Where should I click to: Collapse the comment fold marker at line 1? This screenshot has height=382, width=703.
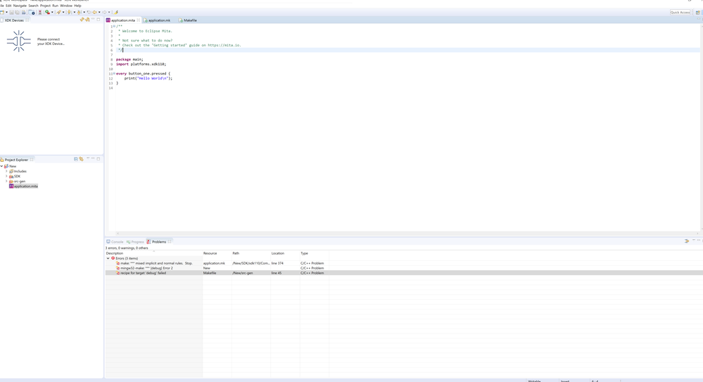point(114,27)
